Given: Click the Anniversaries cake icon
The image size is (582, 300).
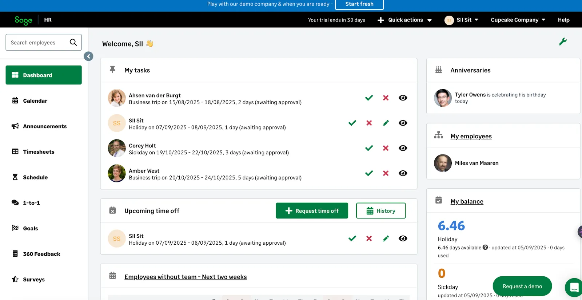Looking at the screenshot, I should (x=438, y=70).
